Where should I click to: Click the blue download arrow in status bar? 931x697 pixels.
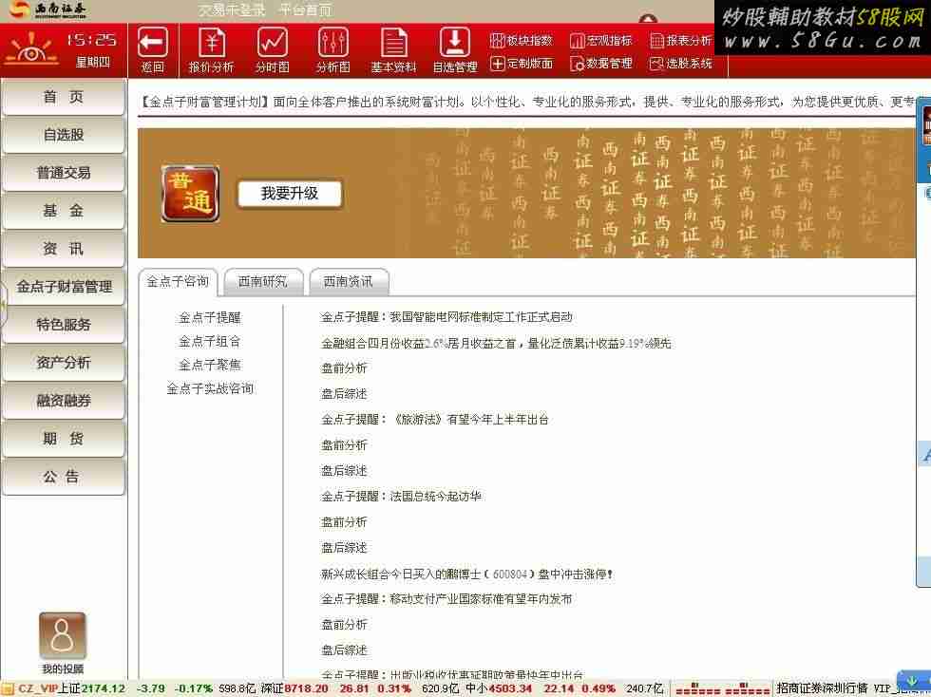coord(913,680)
